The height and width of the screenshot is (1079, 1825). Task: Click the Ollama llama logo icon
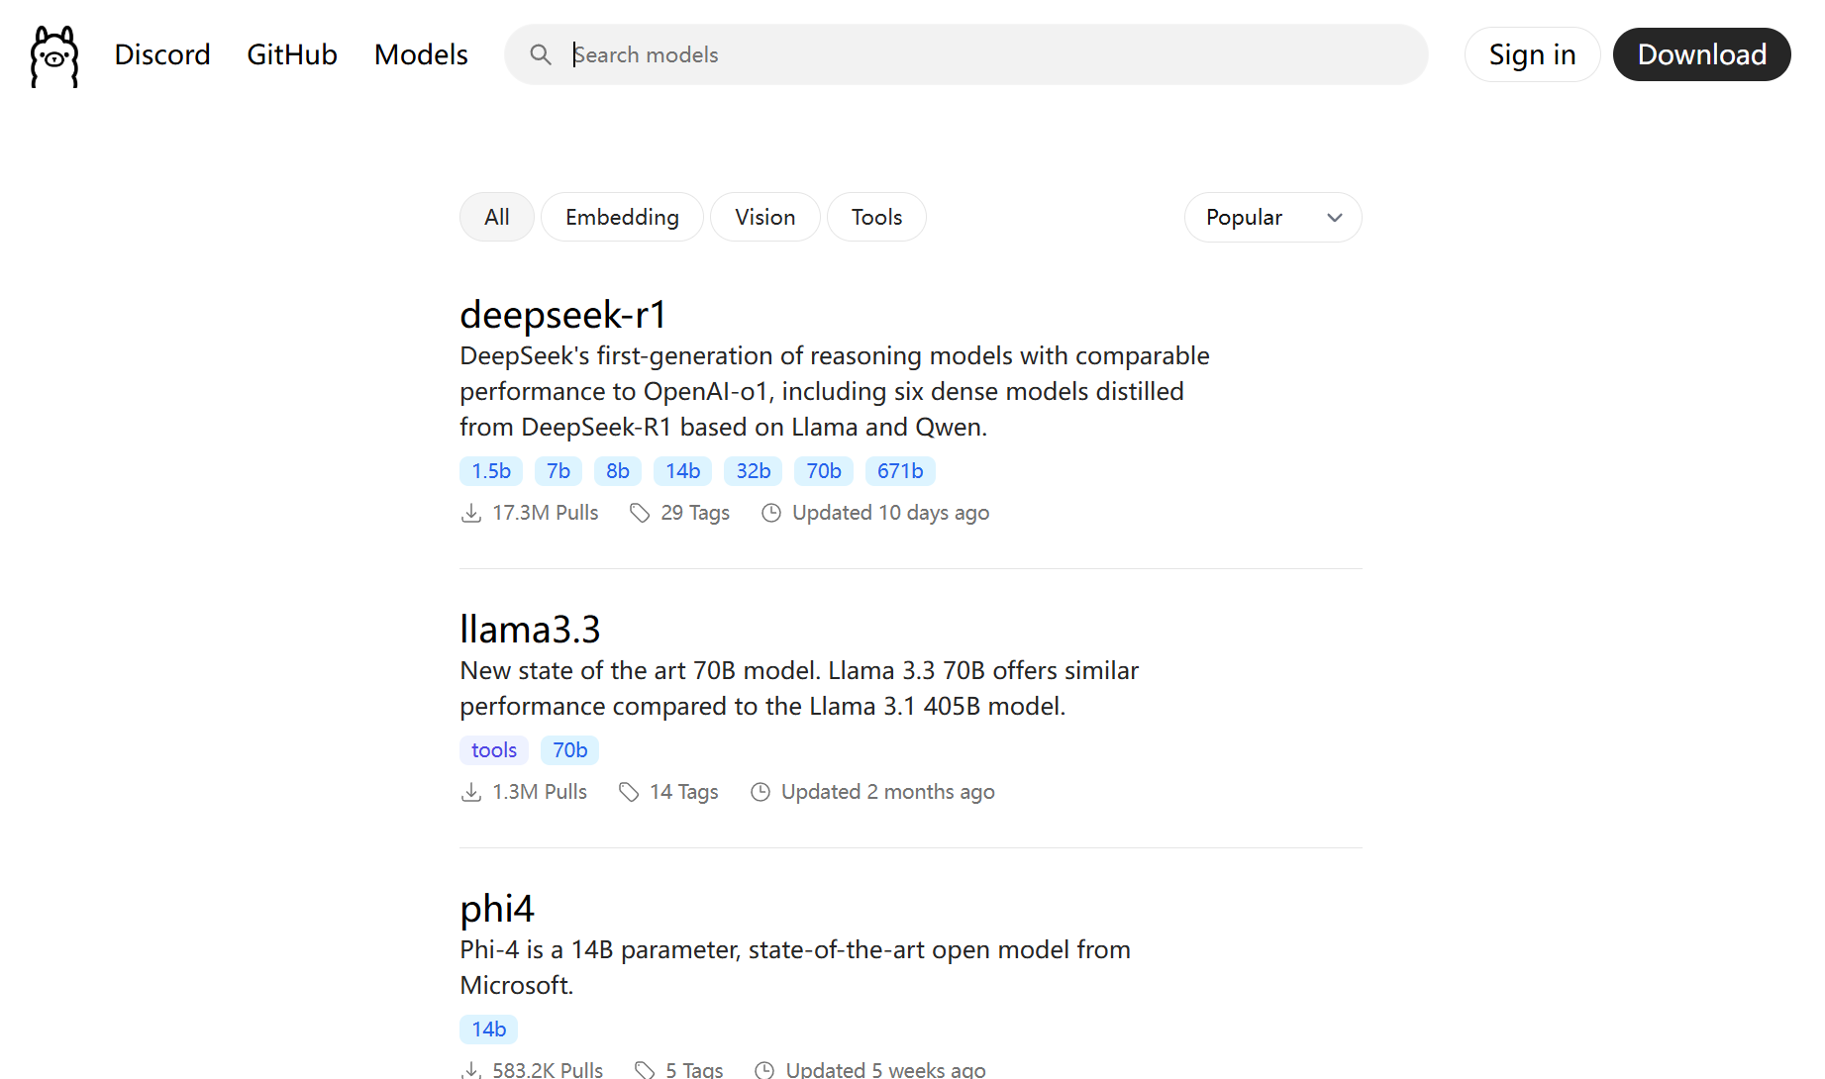(x=54, y=56)
